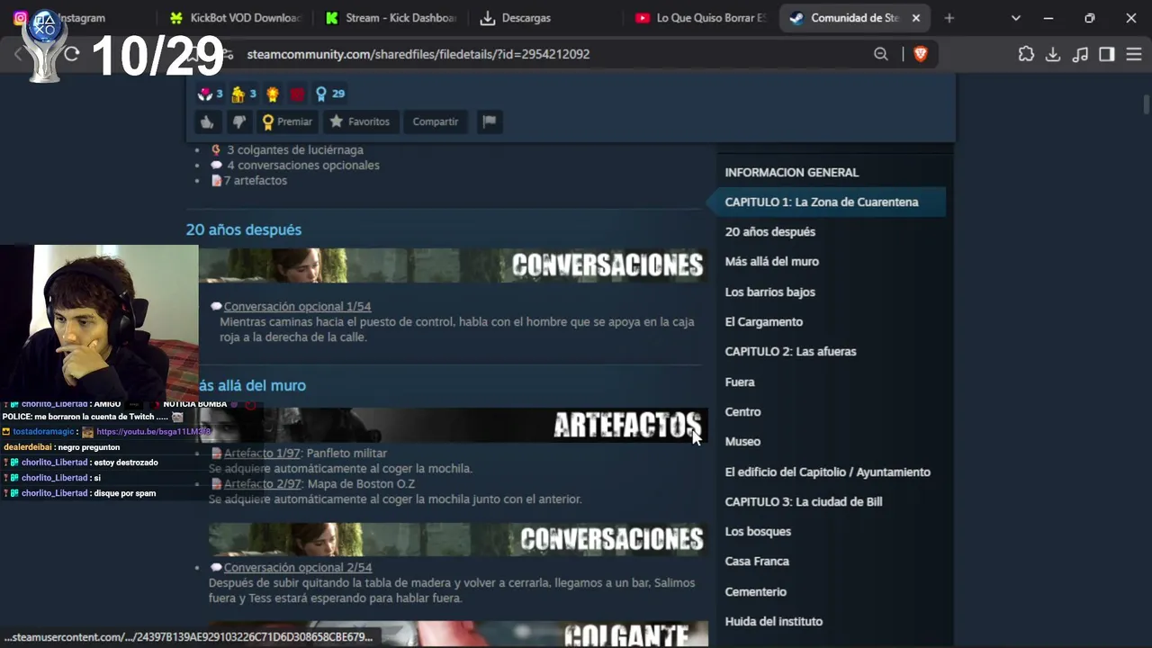This screenshot has height=648, width=1152.
Task: Jump to Cementerio section
Action: (756, 591)
